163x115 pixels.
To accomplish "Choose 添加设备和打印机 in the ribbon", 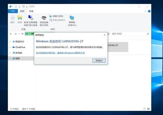I will [44, 21].
